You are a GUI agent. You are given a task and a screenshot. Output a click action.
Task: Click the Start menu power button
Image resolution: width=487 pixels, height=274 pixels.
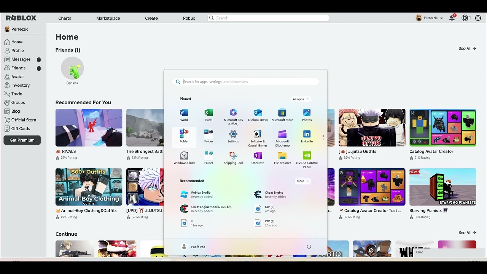(x=309, y=247)
